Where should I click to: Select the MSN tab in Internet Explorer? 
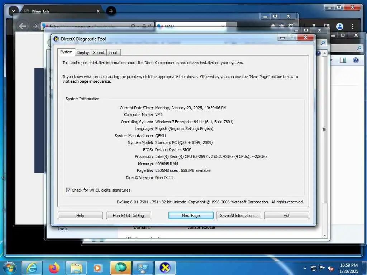(x=191, y=26)
